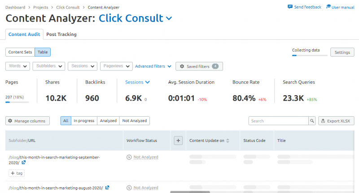Viewport: 359px width, 193px height.
Task: Select the All status filter
Action: coord(66,121)
